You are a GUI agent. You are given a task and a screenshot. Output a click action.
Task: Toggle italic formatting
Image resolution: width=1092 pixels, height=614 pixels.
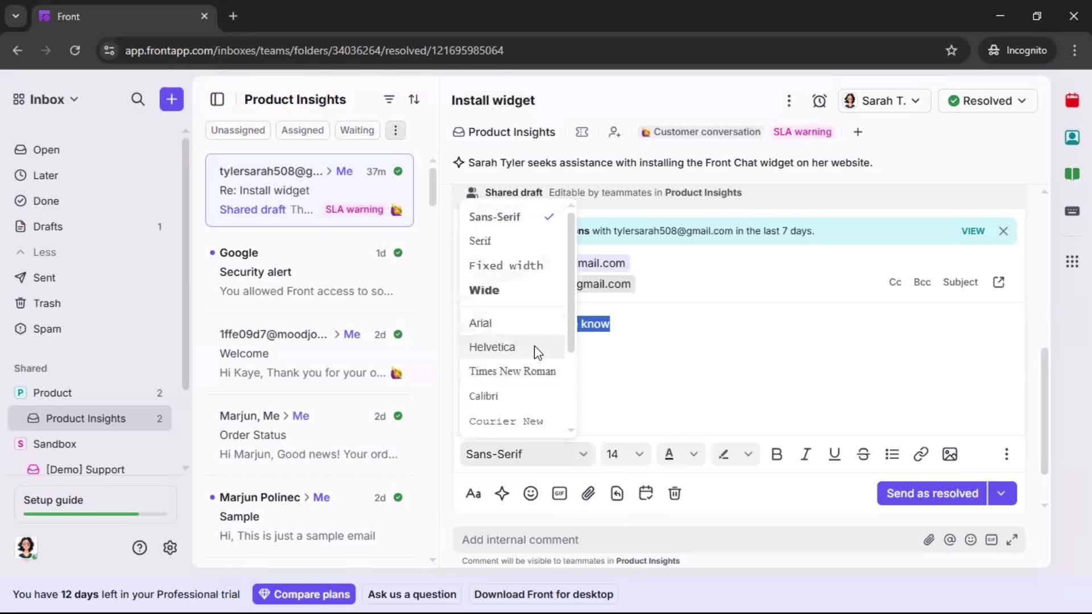(805, 454)
